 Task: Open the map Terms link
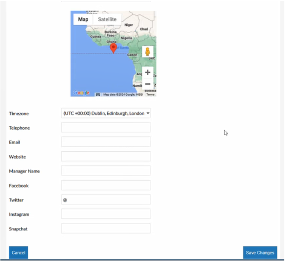pyautogui.click(x=150, y=94)
